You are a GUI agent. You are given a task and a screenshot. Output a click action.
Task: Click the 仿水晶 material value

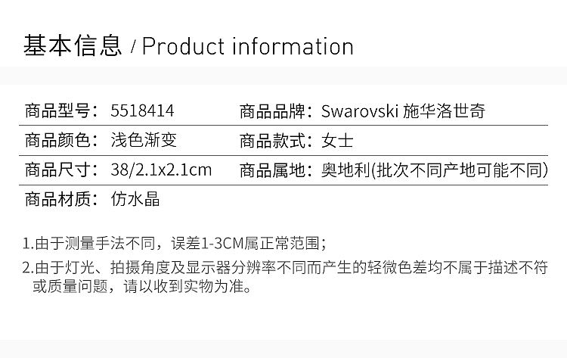pyautogui.click(x=135, y=200)
